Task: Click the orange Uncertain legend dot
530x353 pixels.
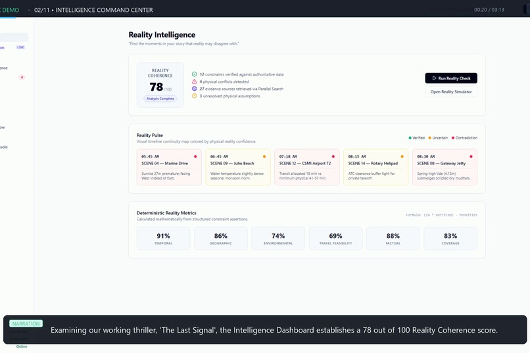Action: point(429,138)
